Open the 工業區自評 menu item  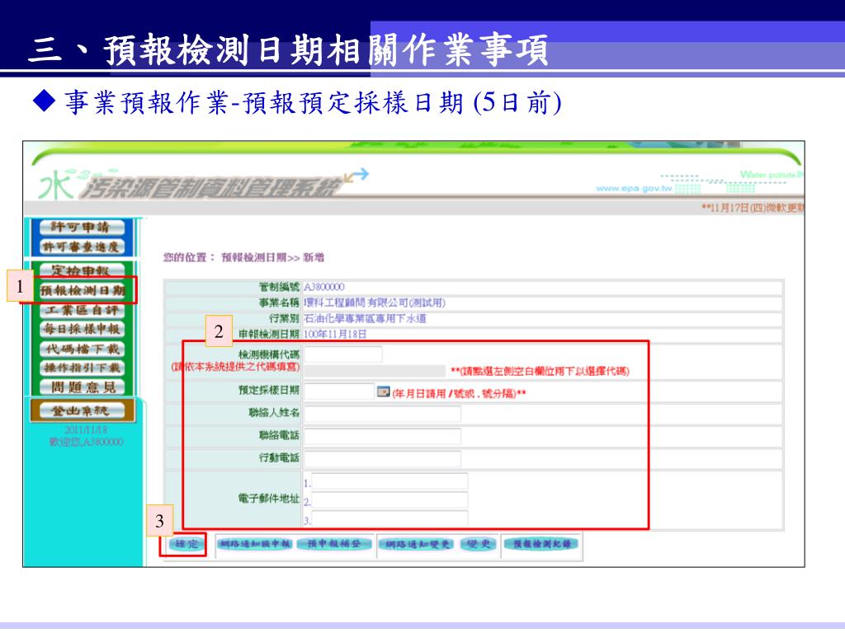tap(82, 310)
